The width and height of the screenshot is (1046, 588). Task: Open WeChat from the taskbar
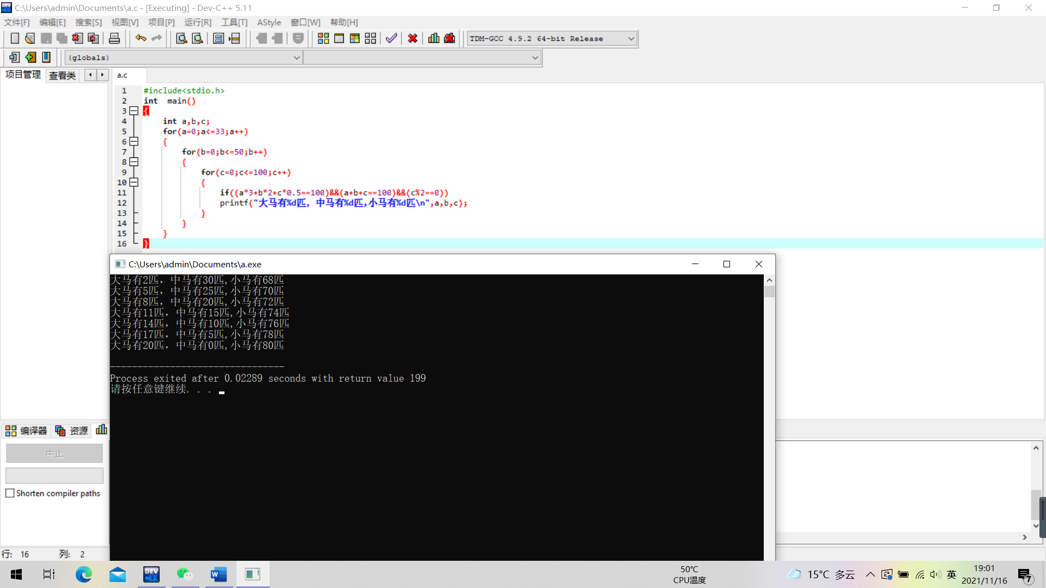(x=185, y=574)
